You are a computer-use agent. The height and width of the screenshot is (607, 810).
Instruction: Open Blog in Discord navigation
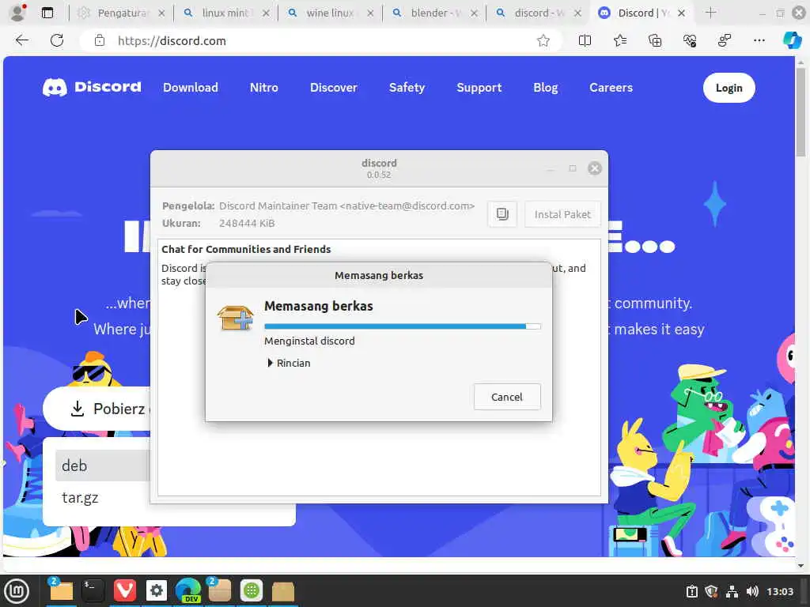click(546, 88)
